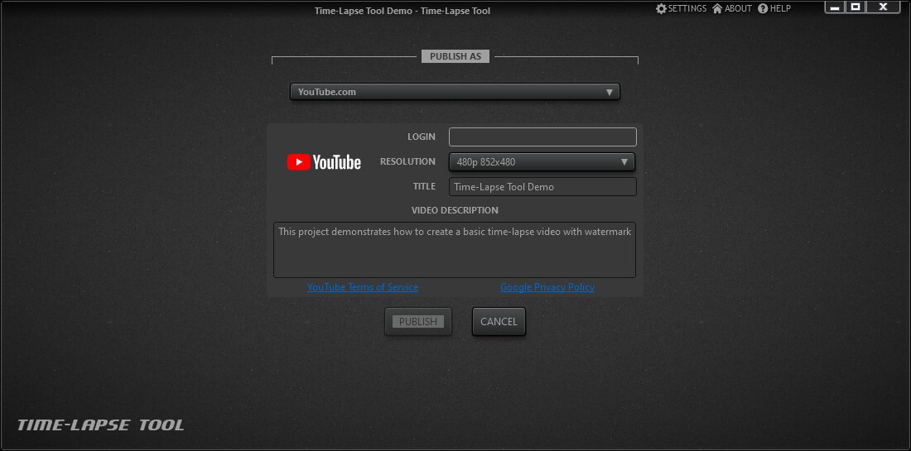Image resolution: width=911 pixels, height=451 pixels.
Task: Open the 480p 852x480 resolution dropdown
Action: [x=542, y=162]
